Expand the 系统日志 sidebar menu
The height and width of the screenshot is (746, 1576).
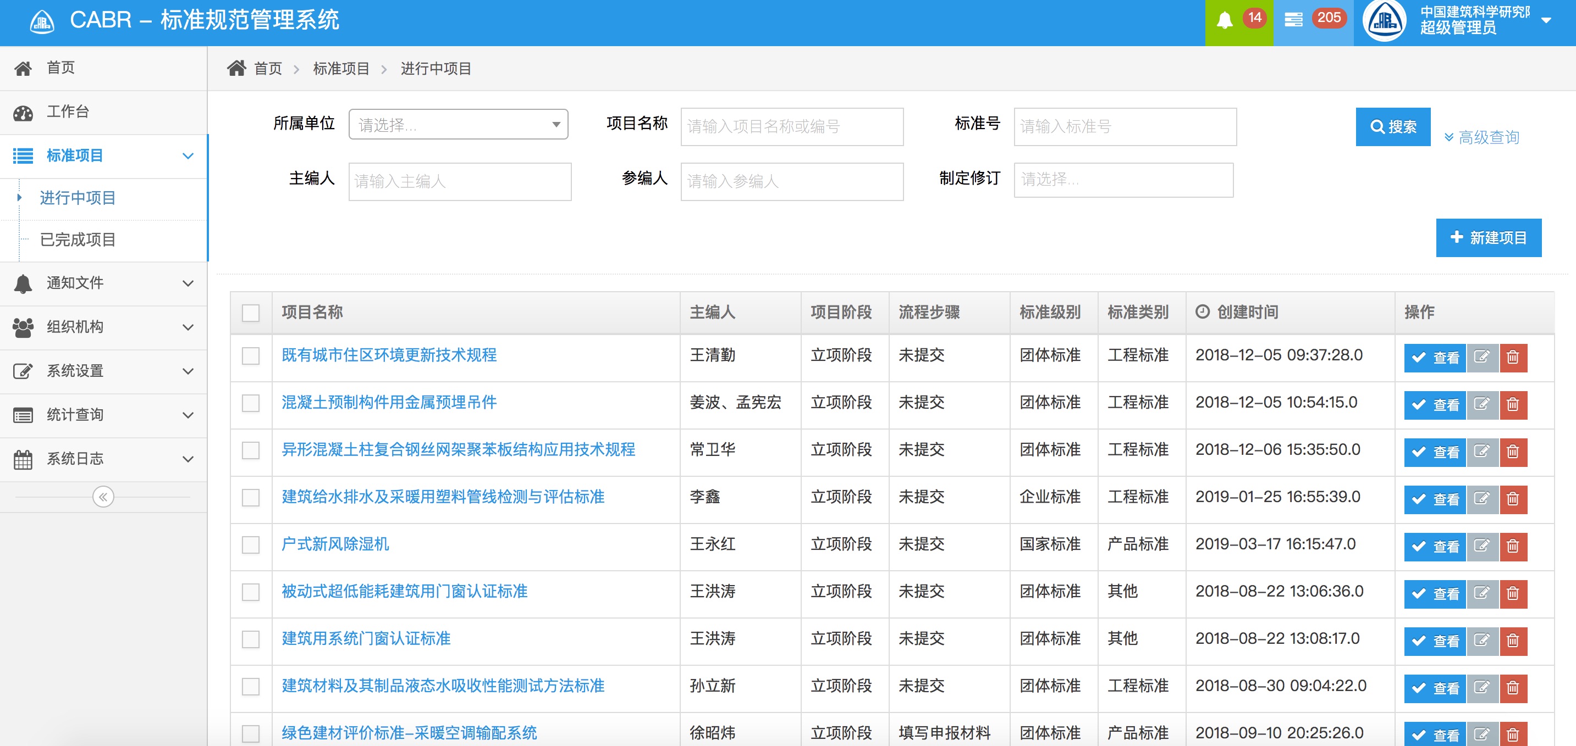tap(103, 459)
